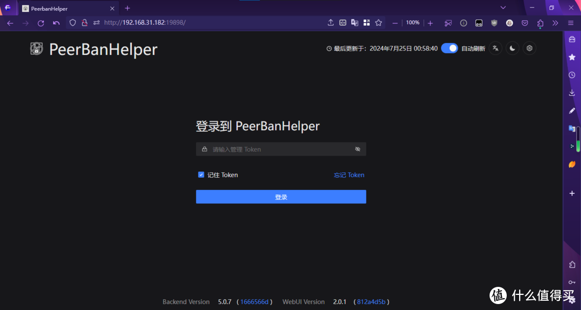Image resolution: width=581 pixels, height=310 pixels.
Task: Save page with the Pocket icon
Action: point(525,23)
